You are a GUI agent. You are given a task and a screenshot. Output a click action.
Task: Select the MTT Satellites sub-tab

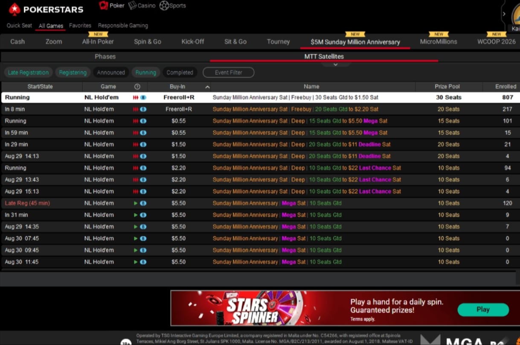pos(324,56)
